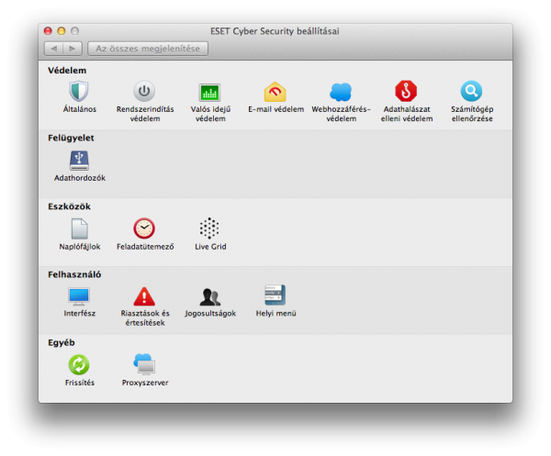This screenshot has width=551, height=456.
Task: Open Jogosultságok users icon
Action: (210, 296)
